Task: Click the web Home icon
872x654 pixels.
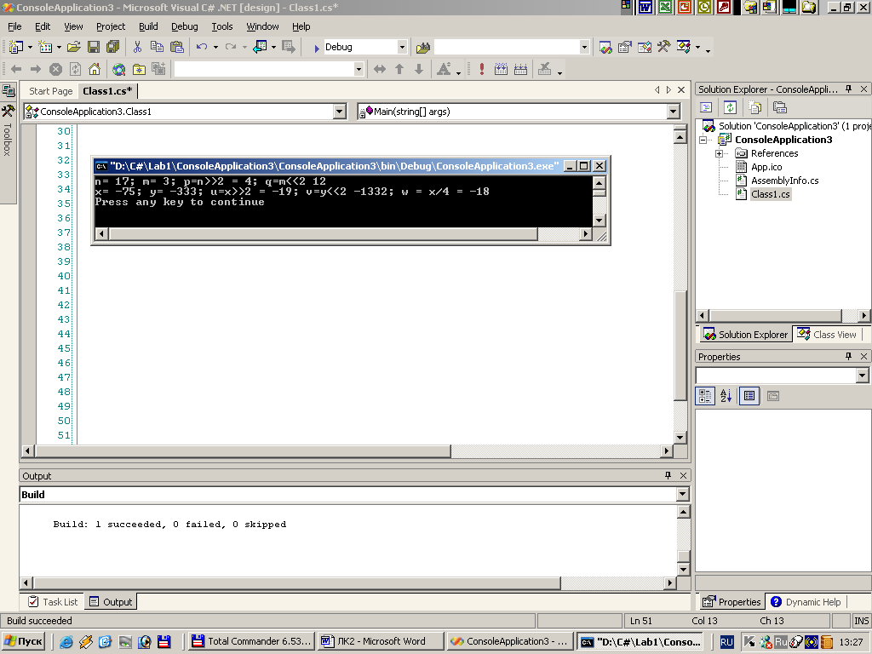Action: click(x=95, y=69)
